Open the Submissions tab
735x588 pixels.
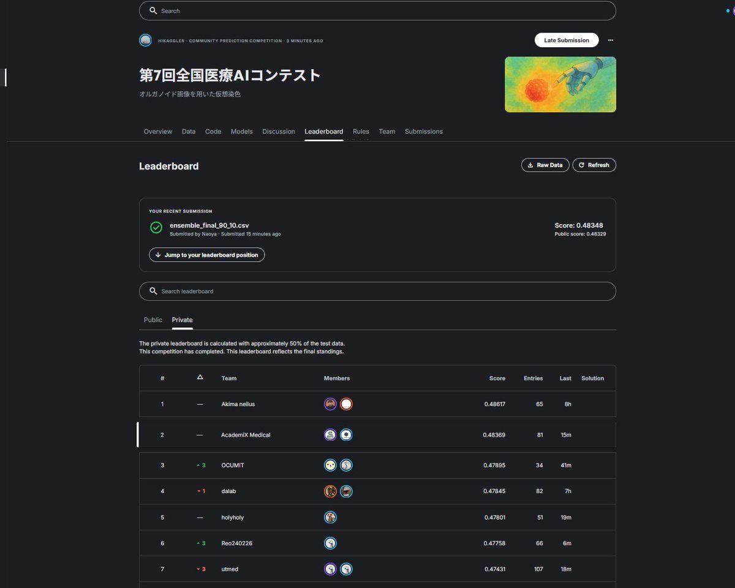coord(424,132)
